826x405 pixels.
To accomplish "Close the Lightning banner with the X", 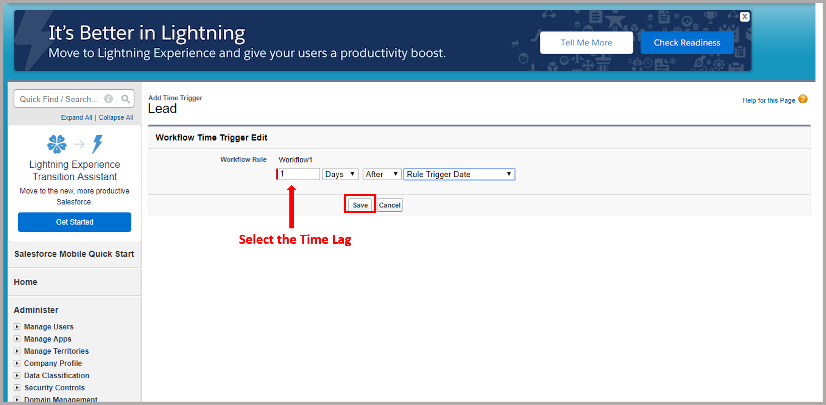I will (x=744, y=17).
